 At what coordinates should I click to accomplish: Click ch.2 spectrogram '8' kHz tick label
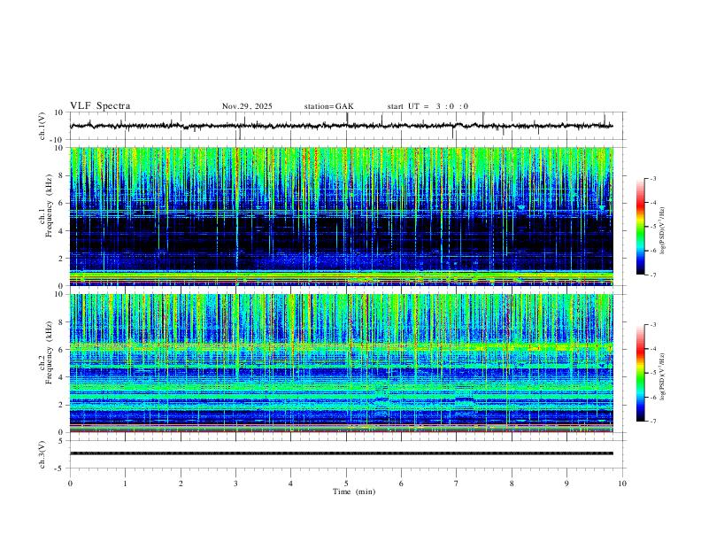(61, 322)
